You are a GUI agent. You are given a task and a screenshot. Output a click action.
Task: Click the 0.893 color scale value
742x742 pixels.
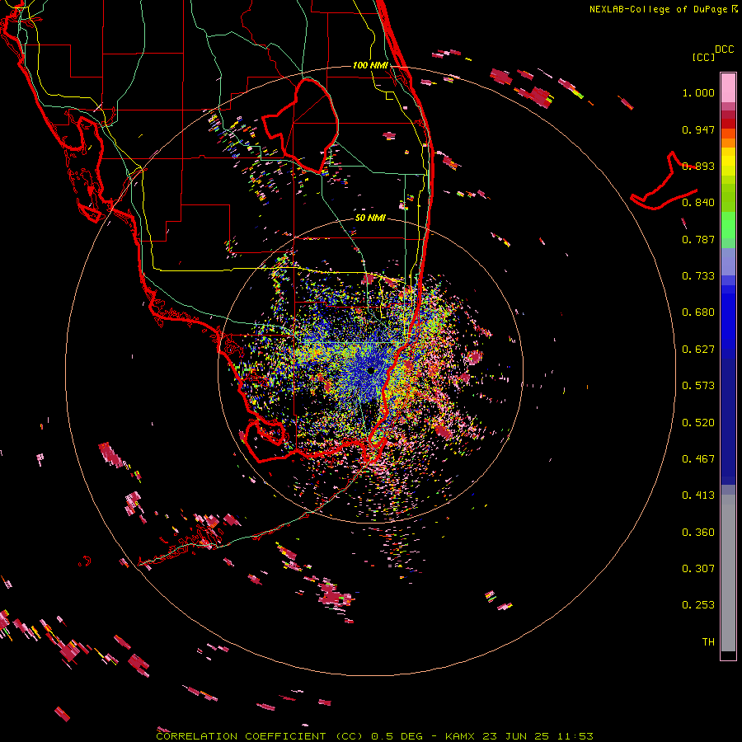[x=698, y=166]
